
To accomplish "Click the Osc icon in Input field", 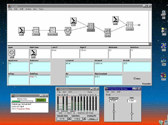I will click(x=12, y=53).
